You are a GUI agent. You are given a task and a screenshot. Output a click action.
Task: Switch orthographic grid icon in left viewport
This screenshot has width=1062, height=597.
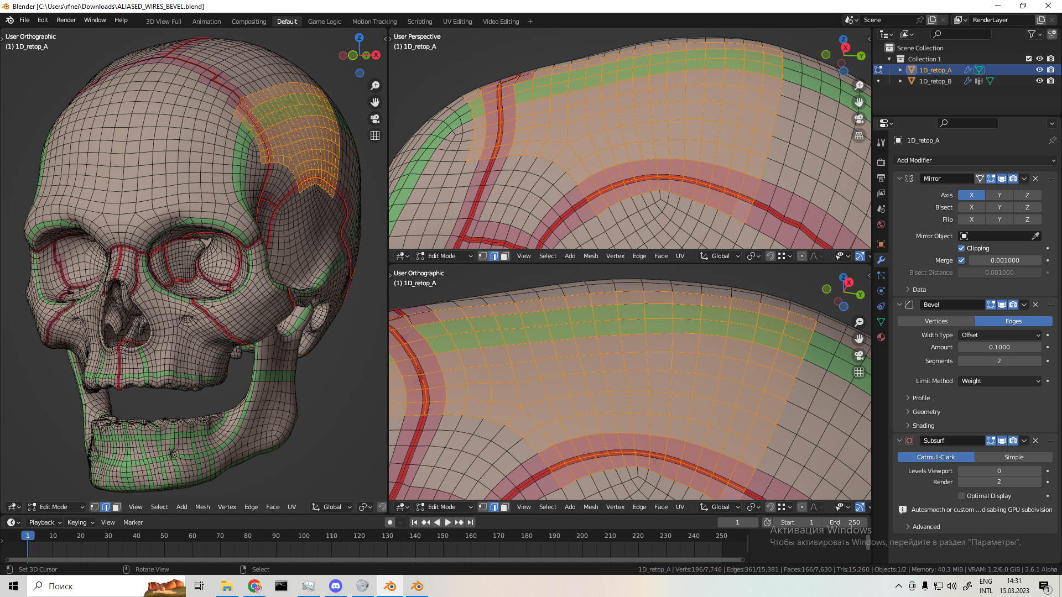pyautogui.click(x=375, y=135)
